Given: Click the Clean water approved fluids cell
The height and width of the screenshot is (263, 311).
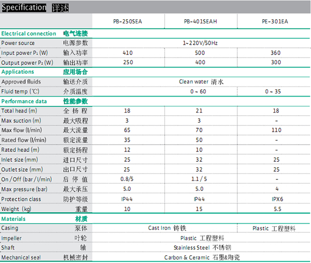Looking at the screenshot, I should (x=200, y=82).
